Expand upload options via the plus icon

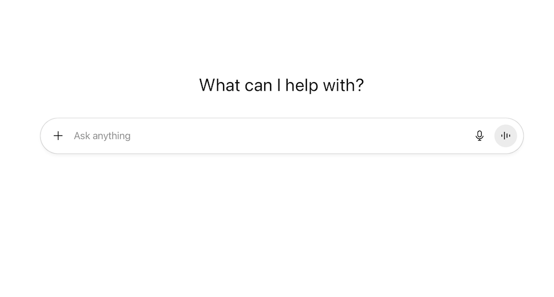pyautogui.click(x=58, y=136)
